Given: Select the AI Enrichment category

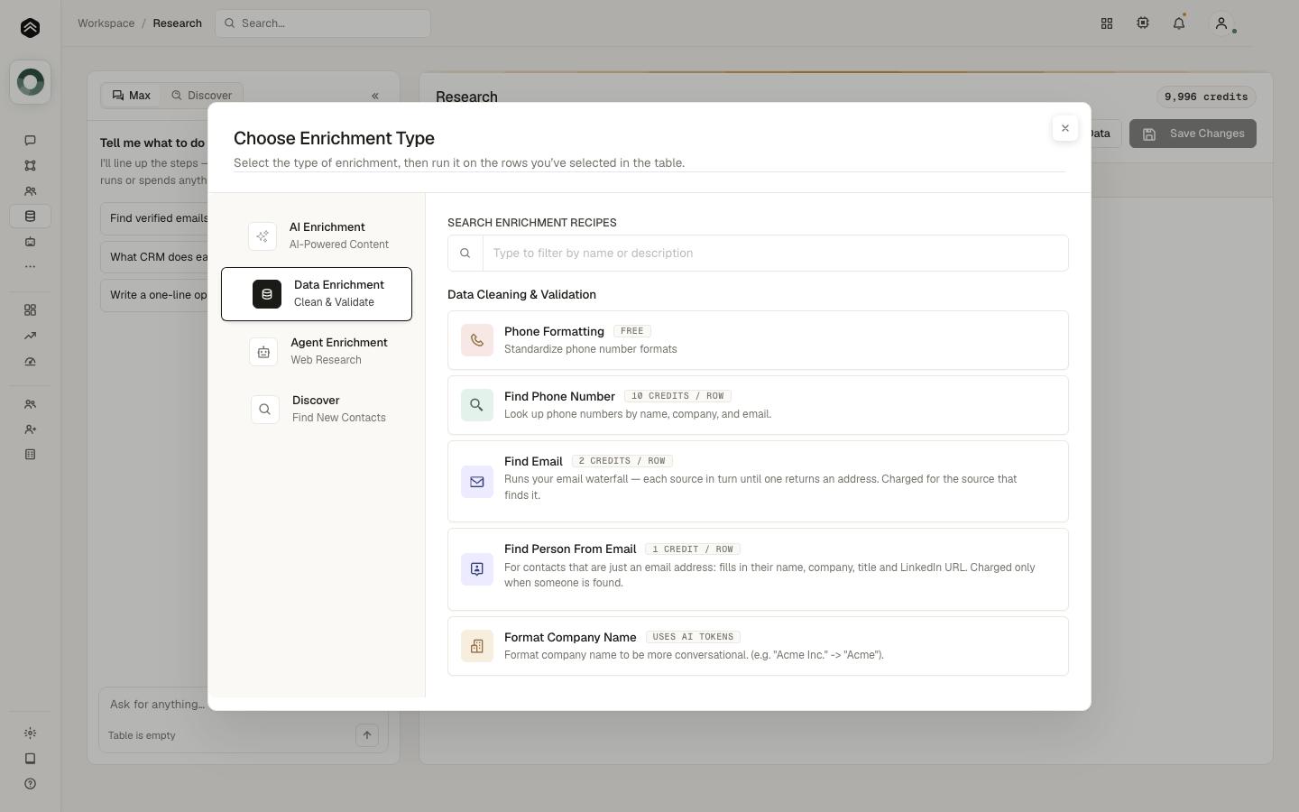Looking at the screenshot, I should coord(317,235).
